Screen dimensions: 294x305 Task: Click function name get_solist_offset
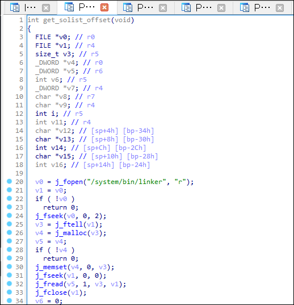coord(77,20)
